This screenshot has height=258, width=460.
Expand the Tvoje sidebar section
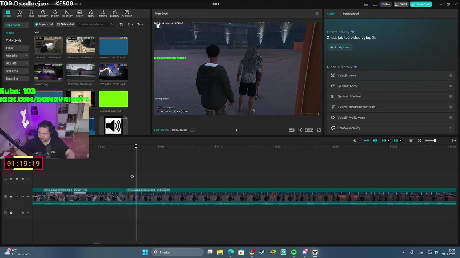[17, 48]
